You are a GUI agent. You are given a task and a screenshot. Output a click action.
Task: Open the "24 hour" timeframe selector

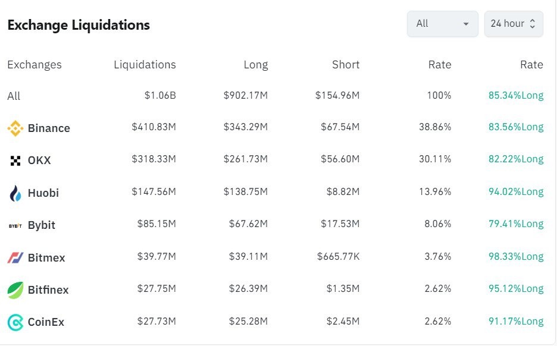coord(514,24)
